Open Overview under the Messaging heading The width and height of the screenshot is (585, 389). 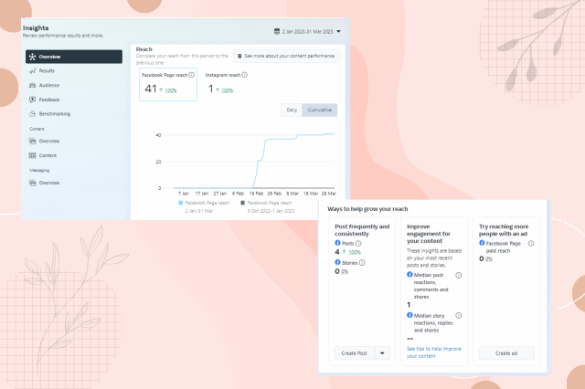[x=48, y=183]
